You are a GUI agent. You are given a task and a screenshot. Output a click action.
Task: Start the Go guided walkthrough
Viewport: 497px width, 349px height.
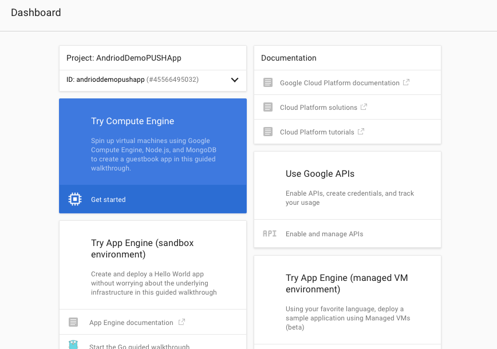[x=139, y=346]
